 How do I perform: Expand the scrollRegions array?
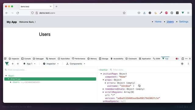click(x=103, y=92)
